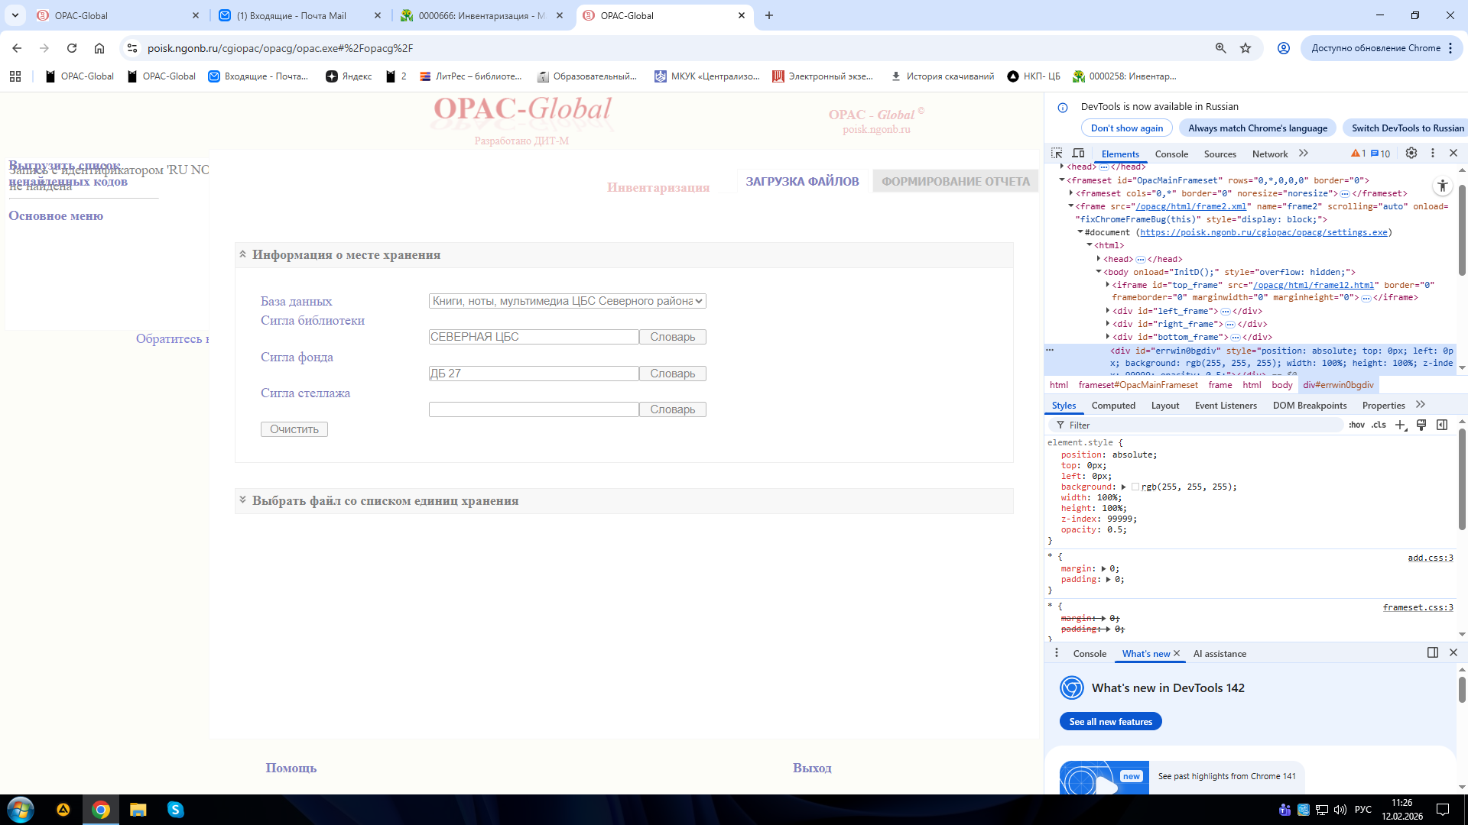Switch to the Computed tab
The height and width of the screenshot is (825, 1468).
(x=1113, y=406)
